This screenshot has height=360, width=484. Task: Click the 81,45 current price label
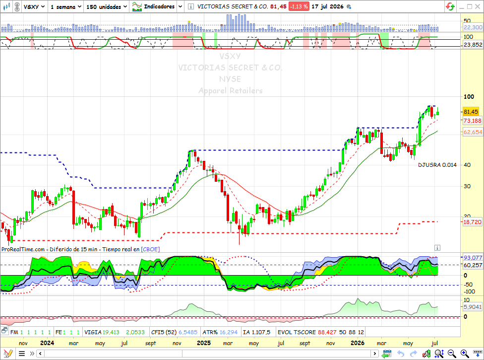471,112
